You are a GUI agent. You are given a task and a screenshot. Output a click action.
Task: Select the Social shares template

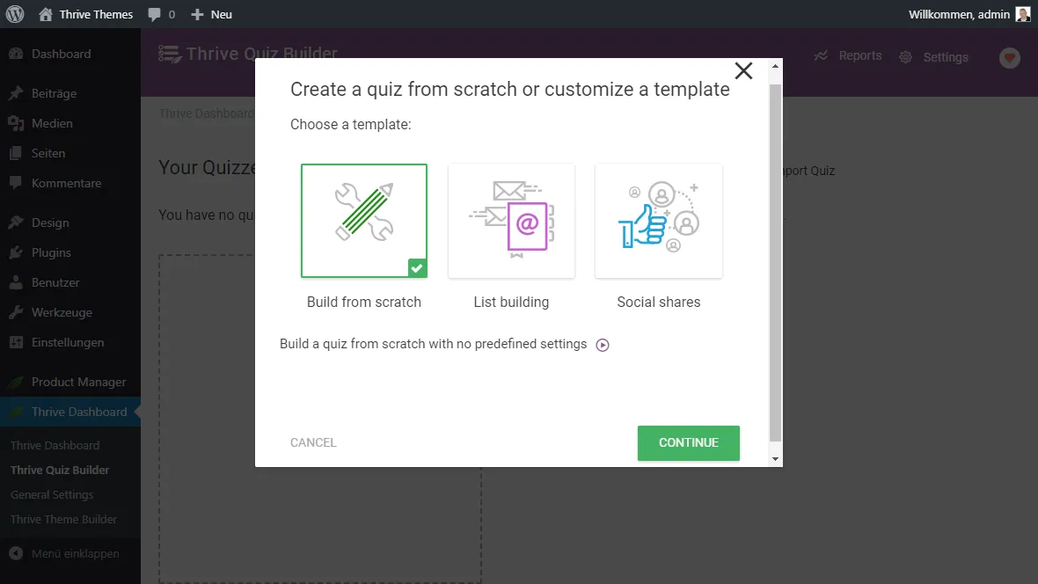point(659,221)
